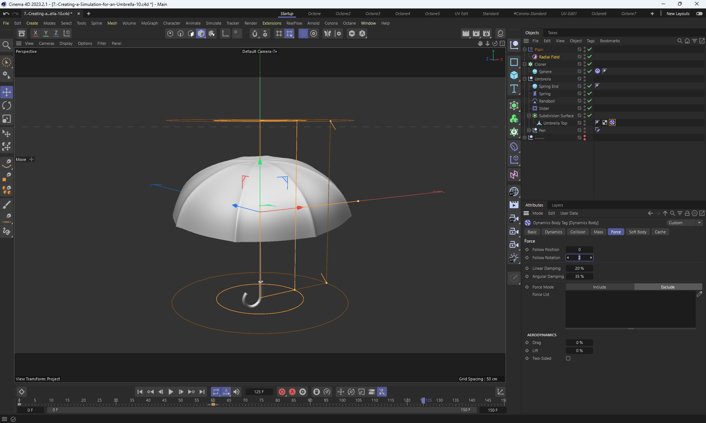Select the Rotate tool
This screenshot has width=706, height=423.
tap(7, 105)
